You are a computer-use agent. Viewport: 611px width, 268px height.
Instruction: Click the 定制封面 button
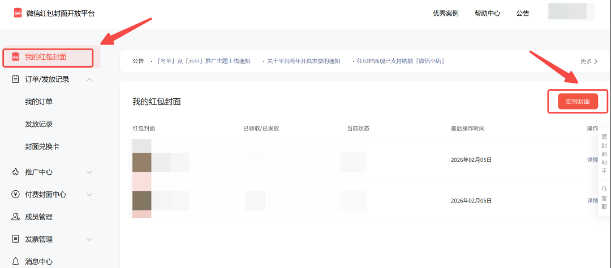click(578, 102)
